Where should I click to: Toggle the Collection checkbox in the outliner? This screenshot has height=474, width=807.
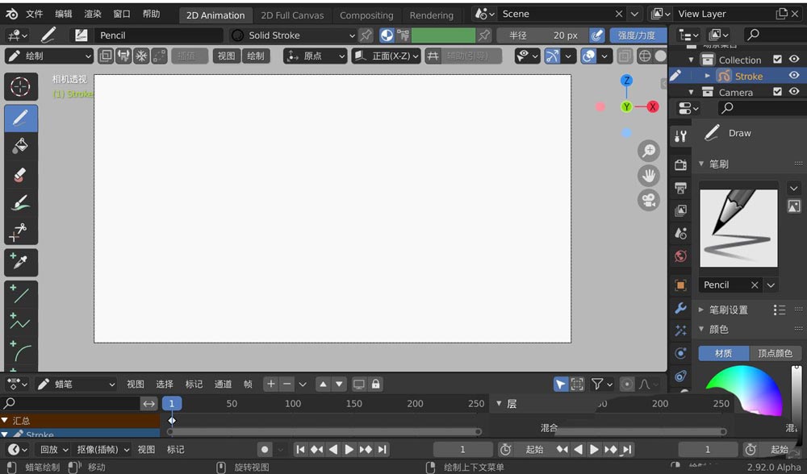pos(776,58)
